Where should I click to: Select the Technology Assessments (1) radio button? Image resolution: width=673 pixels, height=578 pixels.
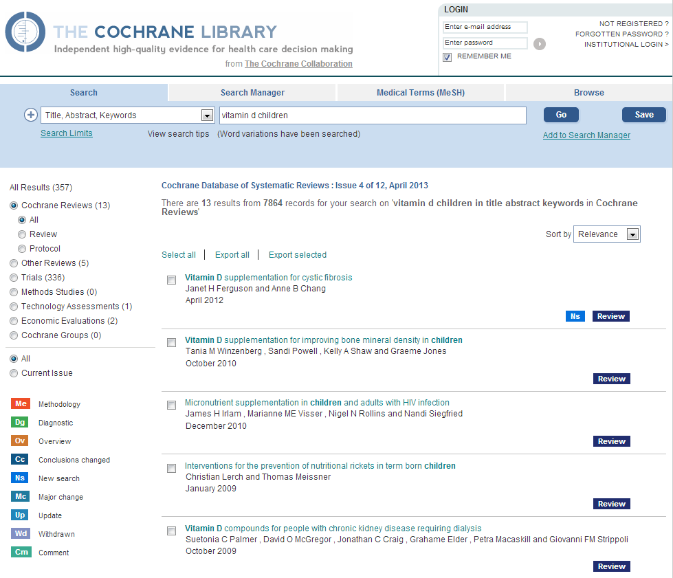(14, 307)
